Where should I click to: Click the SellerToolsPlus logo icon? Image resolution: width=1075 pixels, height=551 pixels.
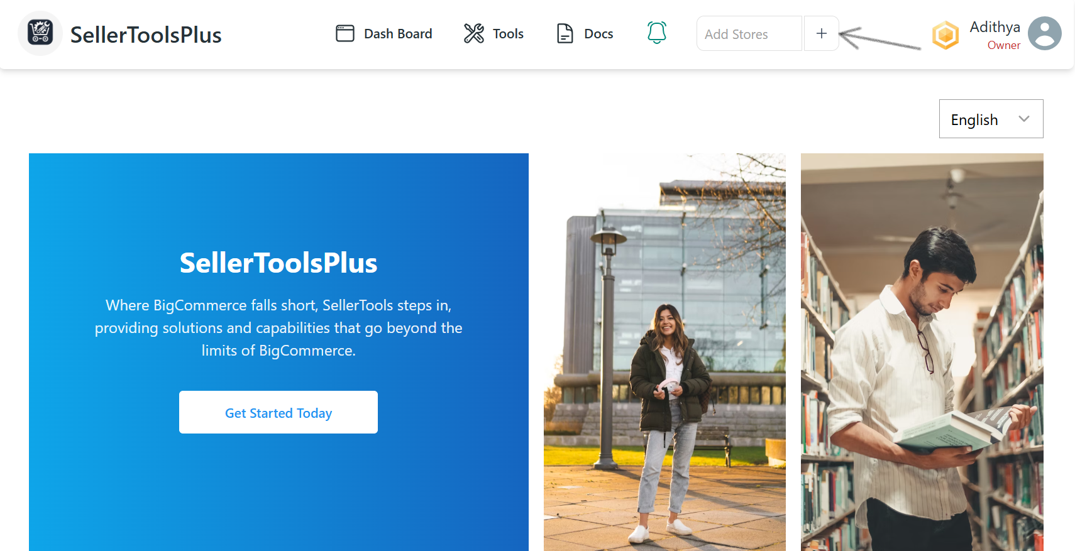tap(40, 33)
